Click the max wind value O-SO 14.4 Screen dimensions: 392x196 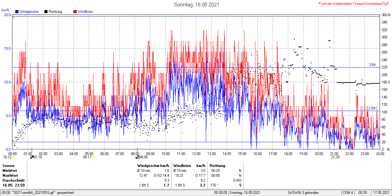tap(162, 175)
